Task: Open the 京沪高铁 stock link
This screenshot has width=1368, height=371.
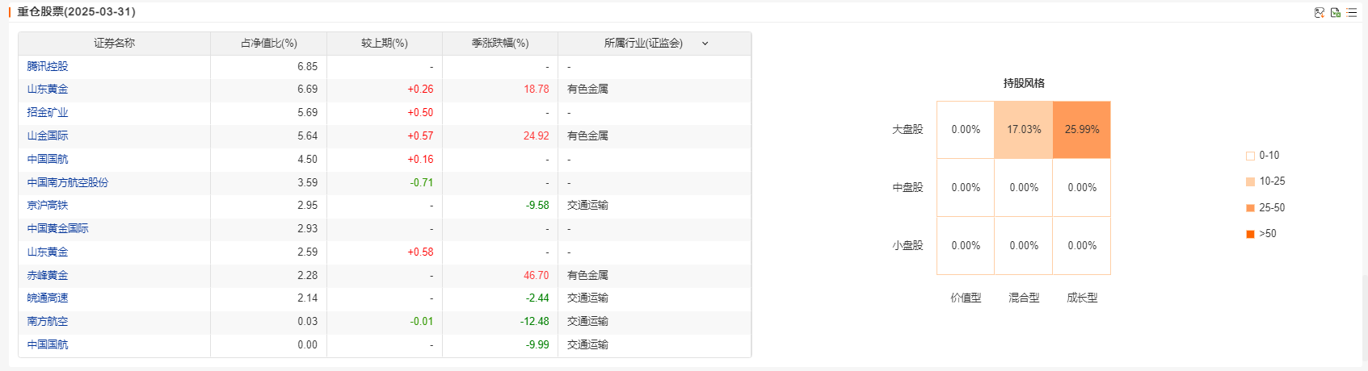Action: click(x=48, y=206)
